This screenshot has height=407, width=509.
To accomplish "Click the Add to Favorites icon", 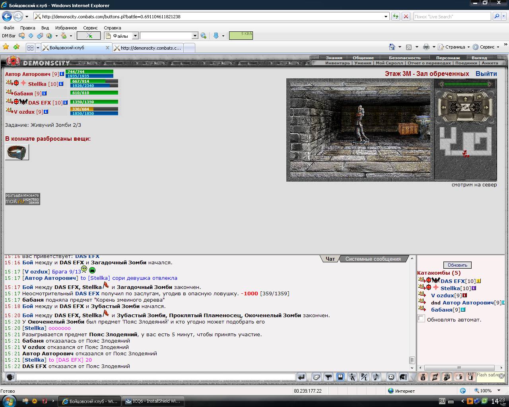I will [16, 47].
